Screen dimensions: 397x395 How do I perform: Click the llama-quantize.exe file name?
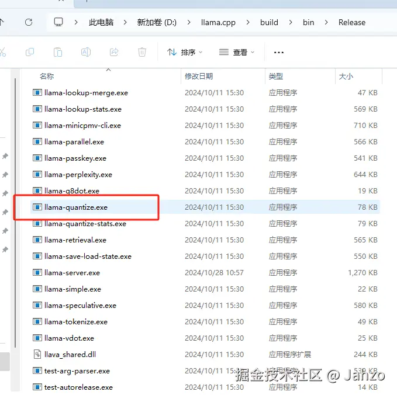(x=76, y=207)
